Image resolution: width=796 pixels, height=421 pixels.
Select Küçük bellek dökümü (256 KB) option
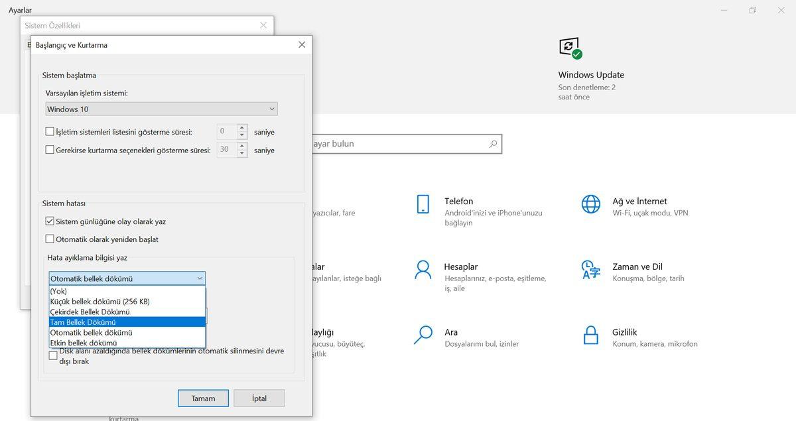(99, 301)
